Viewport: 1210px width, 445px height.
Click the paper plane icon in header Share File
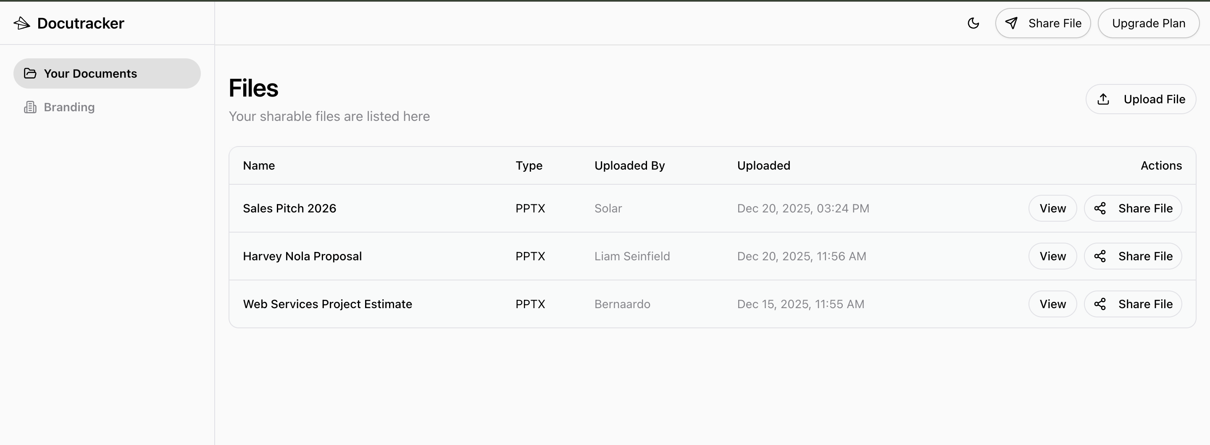[x=1011, y=23]
